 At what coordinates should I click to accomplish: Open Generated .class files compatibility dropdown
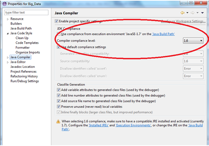pyautogui.click(x=193, y=53)
